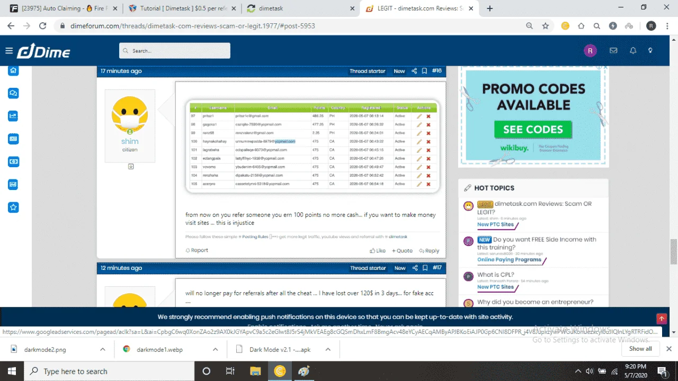Image resolution: width=678 pixels, height=381 pixels.
Task: Quote post #16
Action: tap(402, 251)
